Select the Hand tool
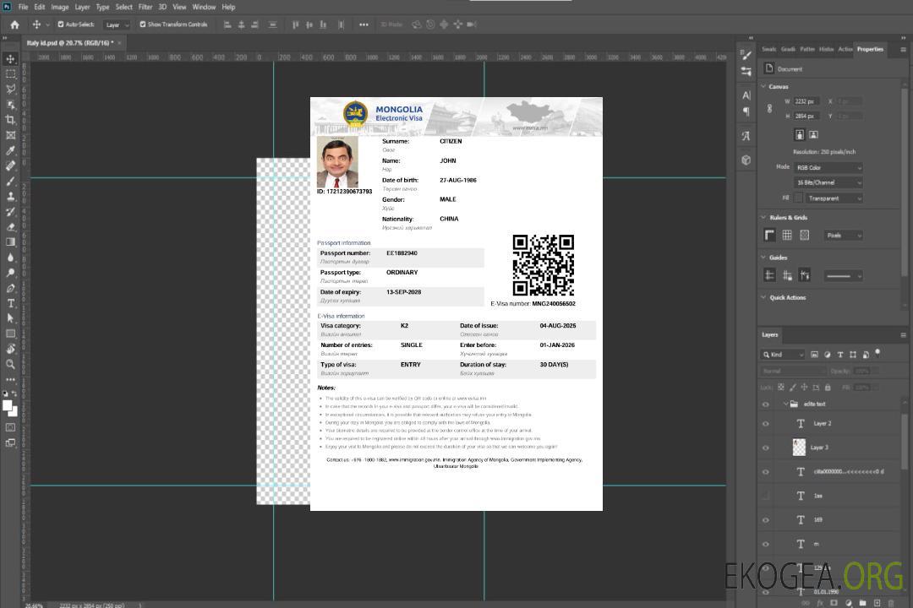Viewport: 913px width, 608px height. click(10, 349)
